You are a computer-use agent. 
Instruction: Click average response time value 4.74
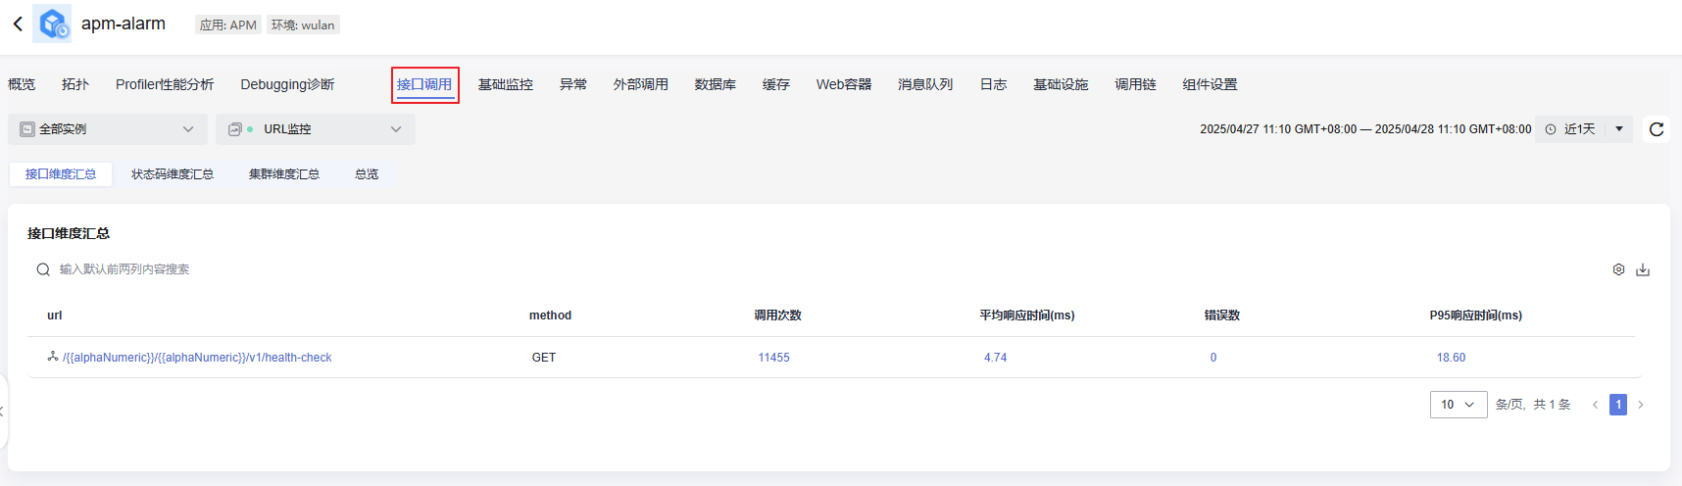pyautogui.click(x=995, y=358)
